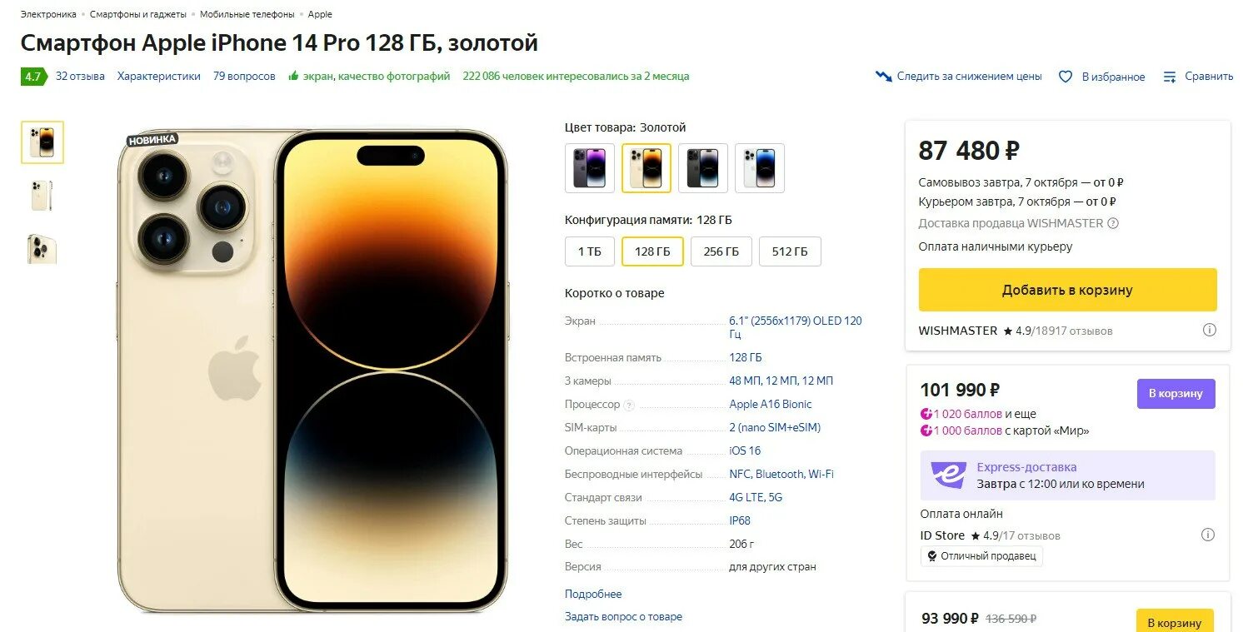Click the price drop tracking arrow icon

click(883, 77)
